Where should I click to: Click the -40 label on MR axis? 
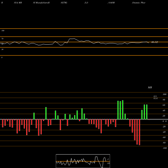[164, 132]
